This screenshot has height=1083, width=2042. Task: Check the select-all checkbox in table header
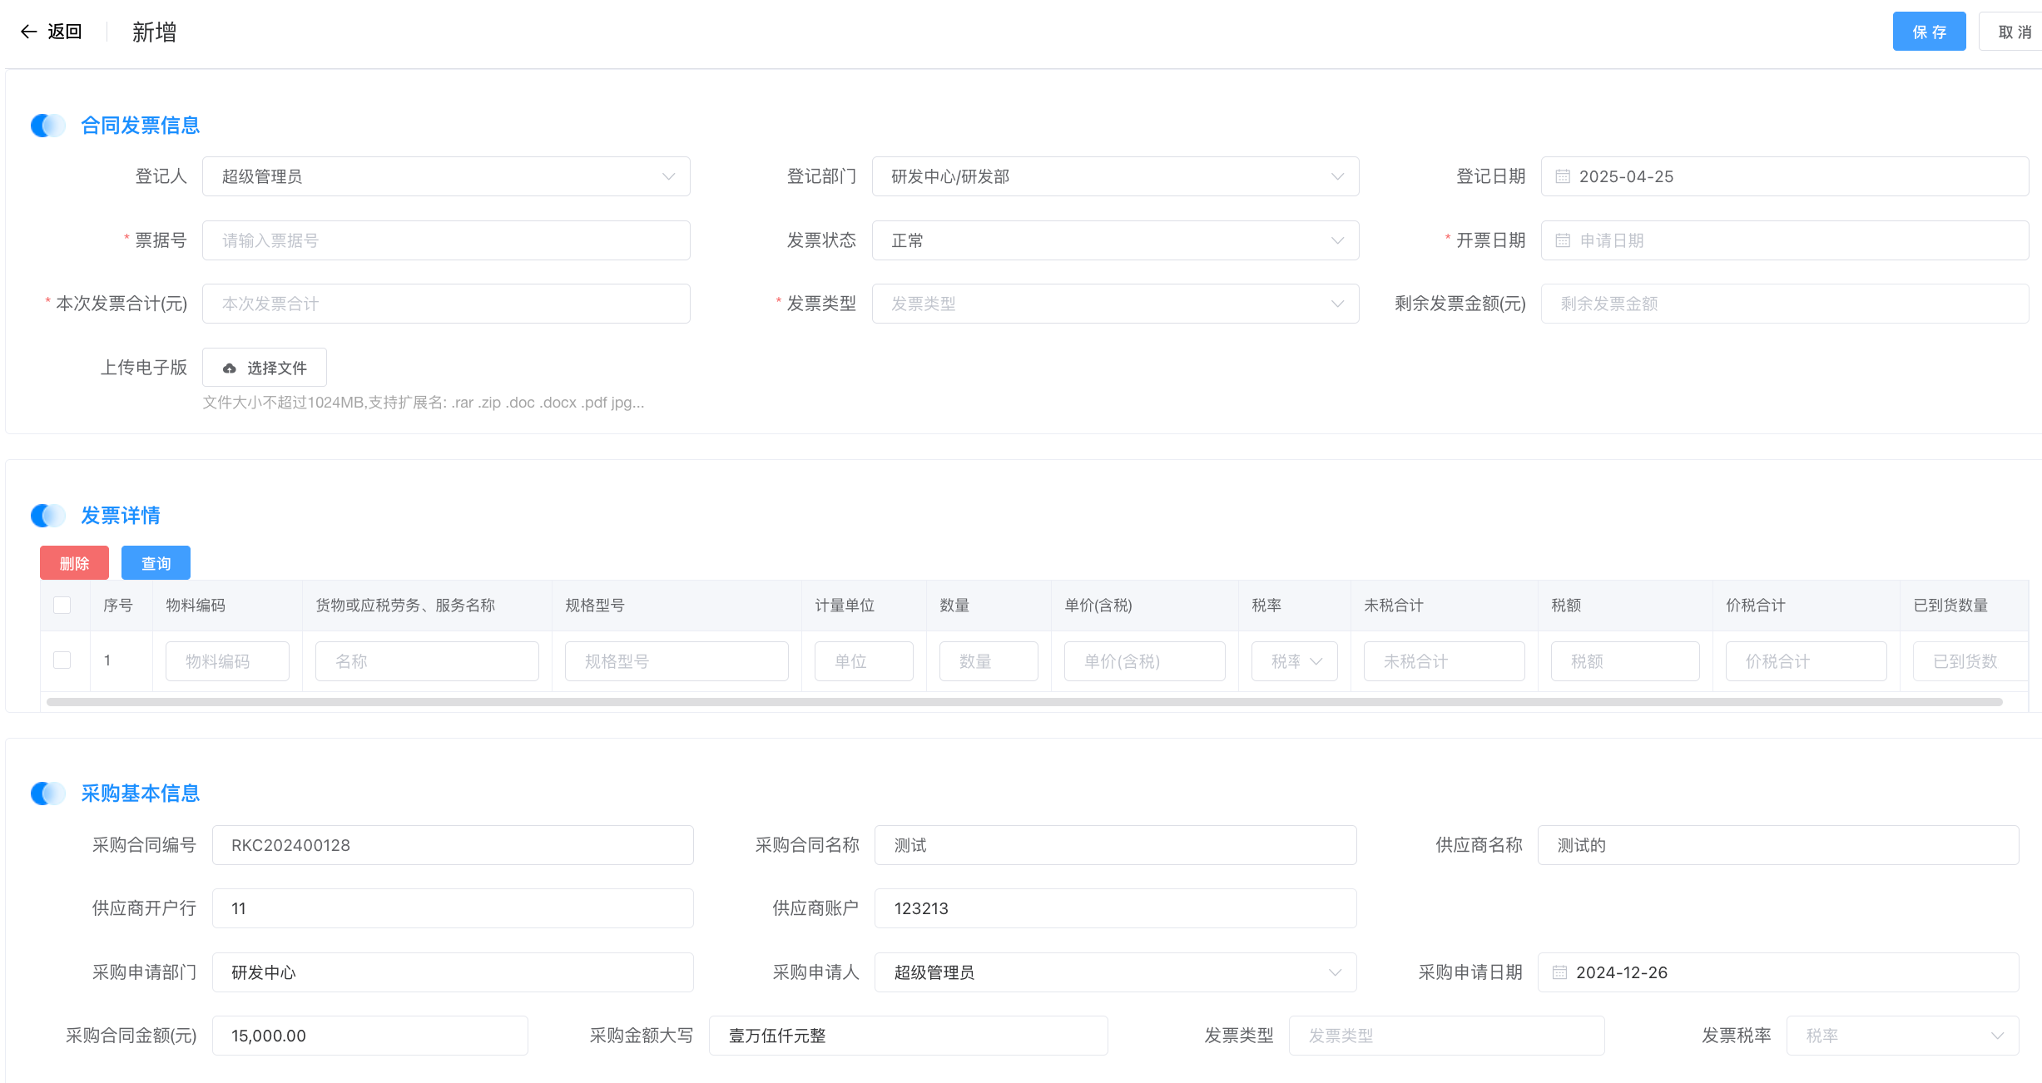(x=62, y=605)
